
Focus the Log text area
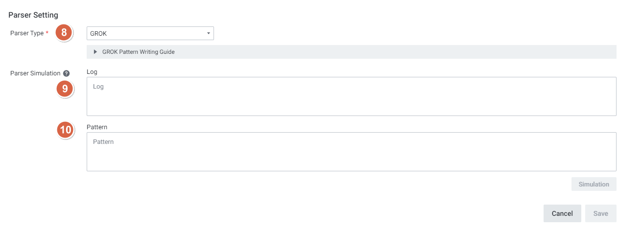(x=351, y=96)
